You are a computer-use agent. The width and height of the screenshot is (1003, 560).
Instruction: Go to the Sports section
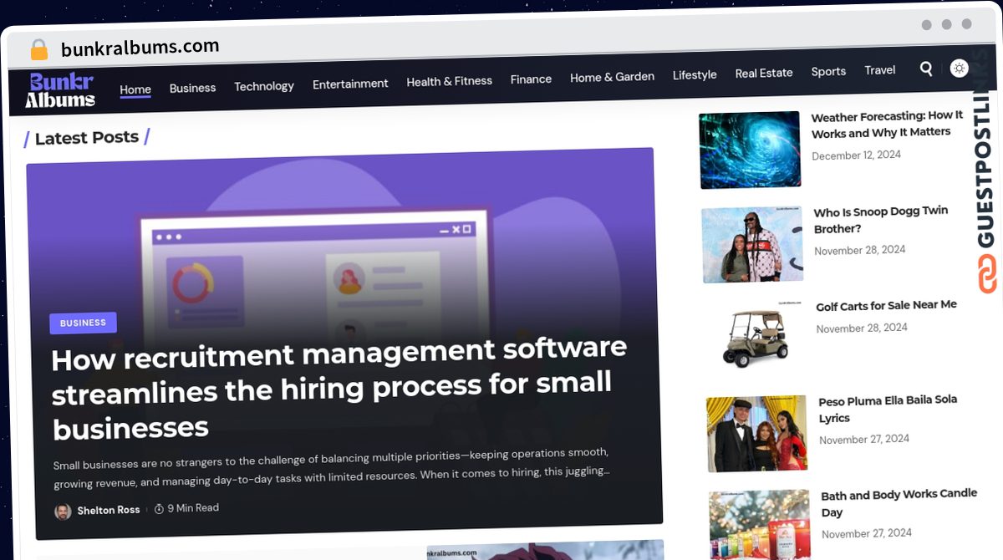click(x=828, y=72)
